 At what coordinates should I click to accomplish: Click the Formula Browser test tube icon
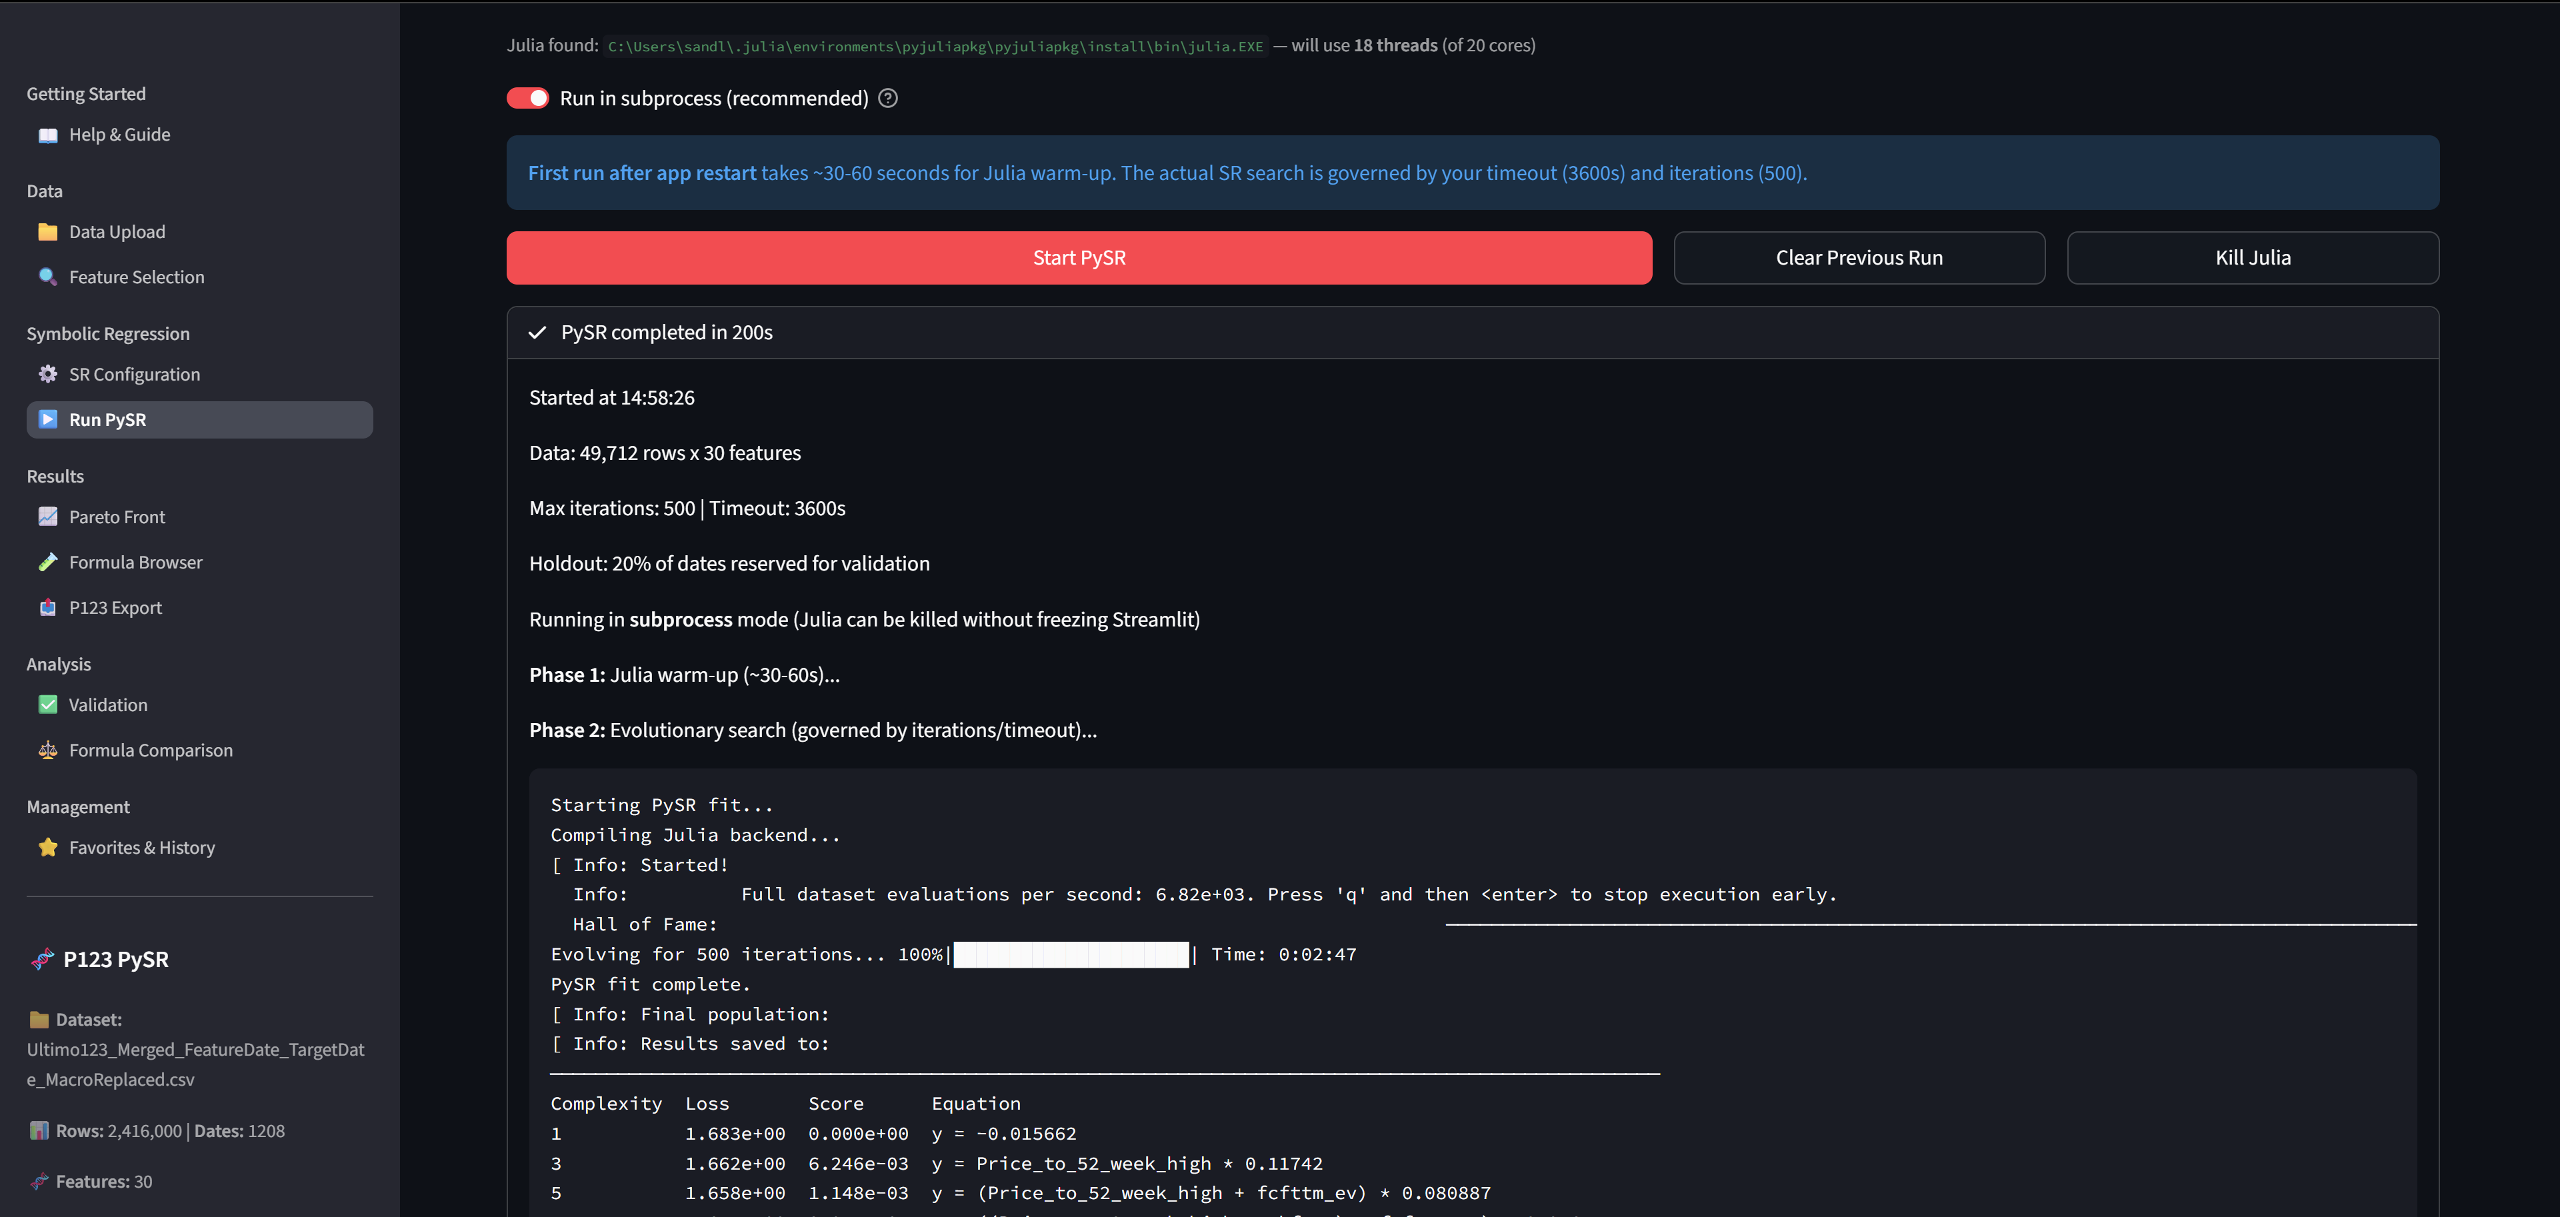[48, 563]
